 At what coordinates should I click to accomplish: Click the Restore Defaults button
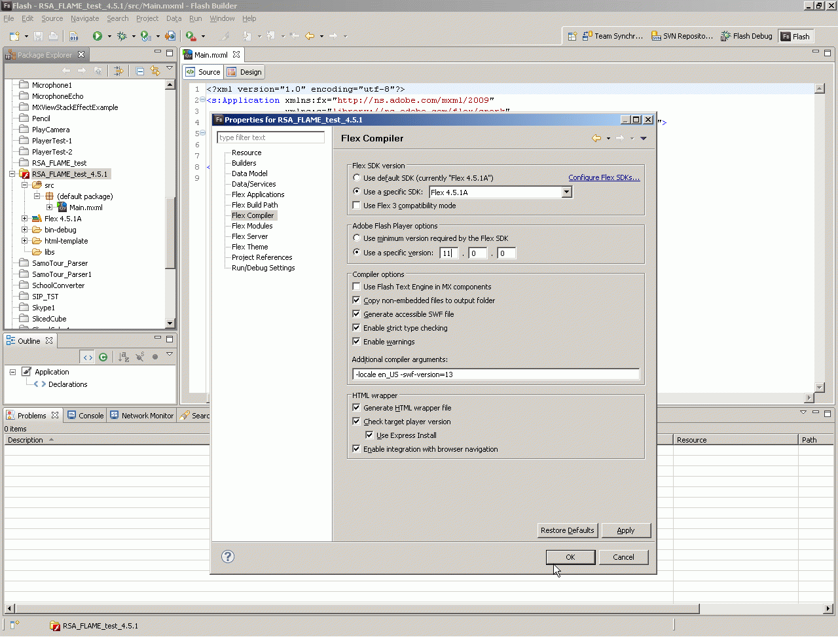[568, 530]
